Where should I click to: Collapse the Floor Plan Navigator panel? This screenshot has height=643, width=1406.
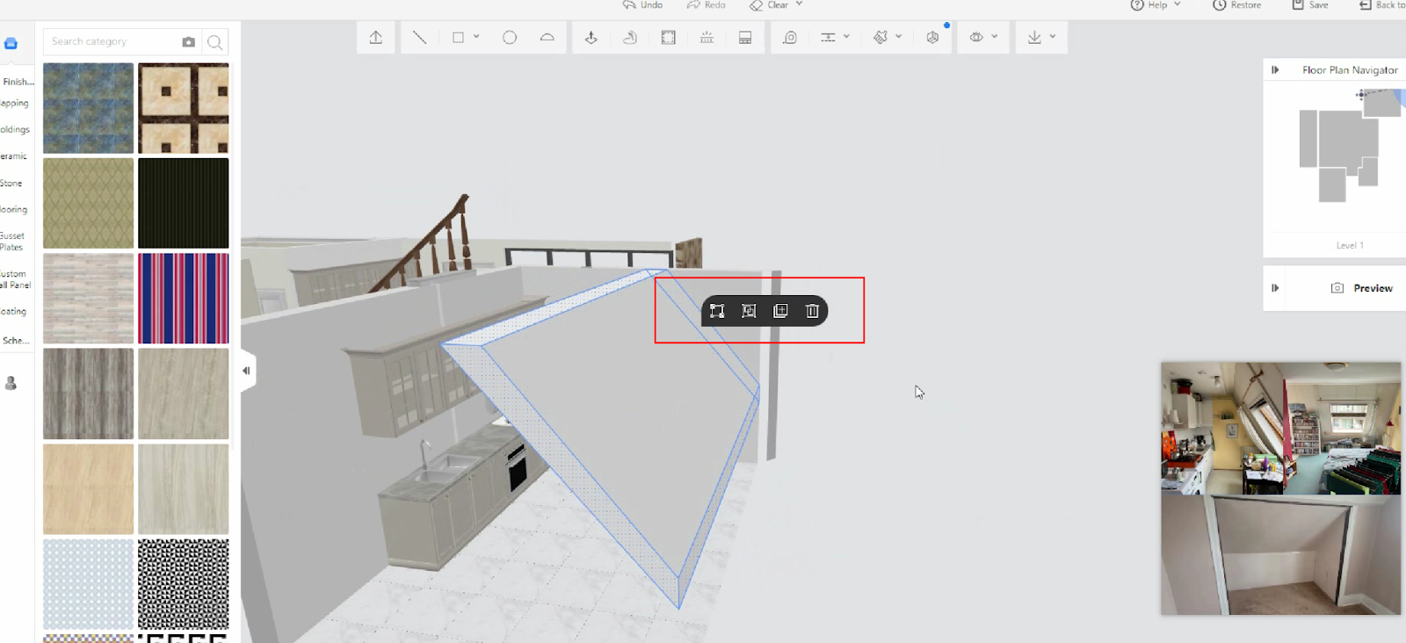coord(1275,70)
